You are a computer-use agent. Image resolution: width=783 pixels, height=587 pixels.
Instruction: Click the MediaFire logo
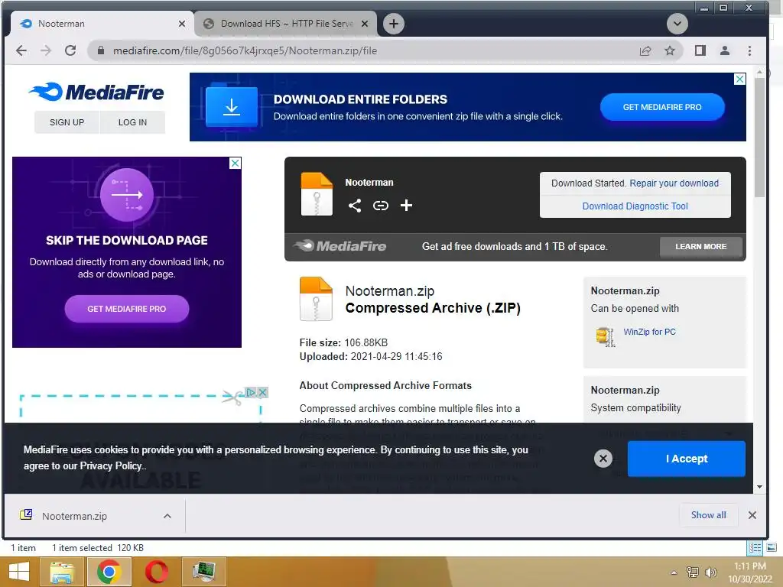tap(96, 92)
